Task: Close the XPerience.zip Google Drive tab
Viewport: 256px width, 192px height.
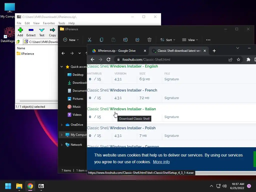Action: pos(145,51)
